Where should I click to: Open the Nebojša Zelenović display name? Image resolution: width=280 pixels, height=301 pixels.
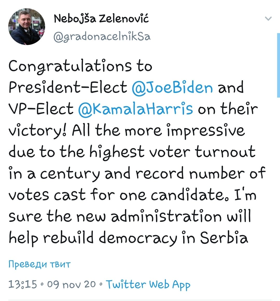tap(101, 19)
